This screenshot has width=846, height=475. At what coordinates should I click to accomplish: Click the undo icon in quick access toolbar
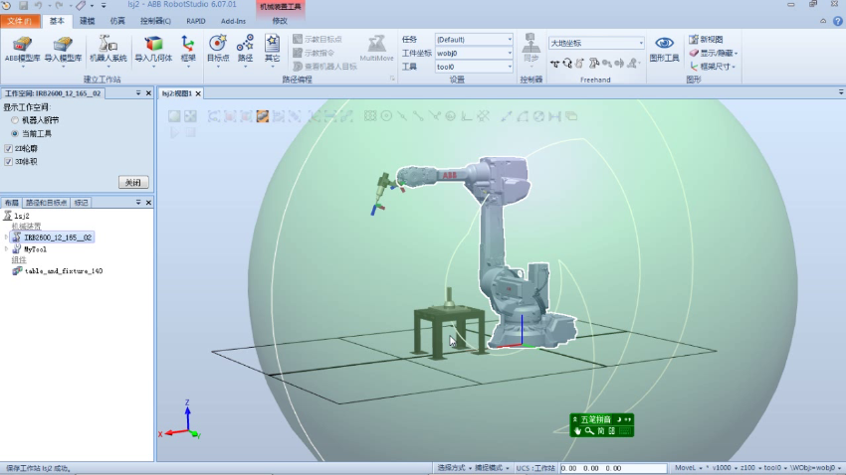click(x=38, y=5)
